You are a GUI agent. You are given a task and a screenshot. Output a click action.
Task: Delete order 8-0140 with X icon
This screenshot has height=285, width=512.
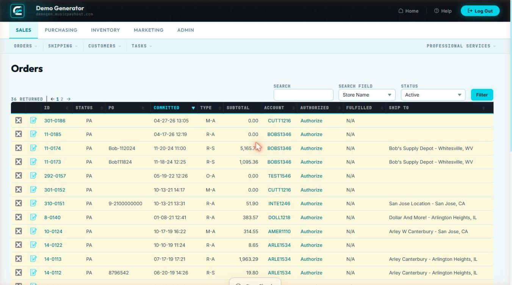(19, 217)
